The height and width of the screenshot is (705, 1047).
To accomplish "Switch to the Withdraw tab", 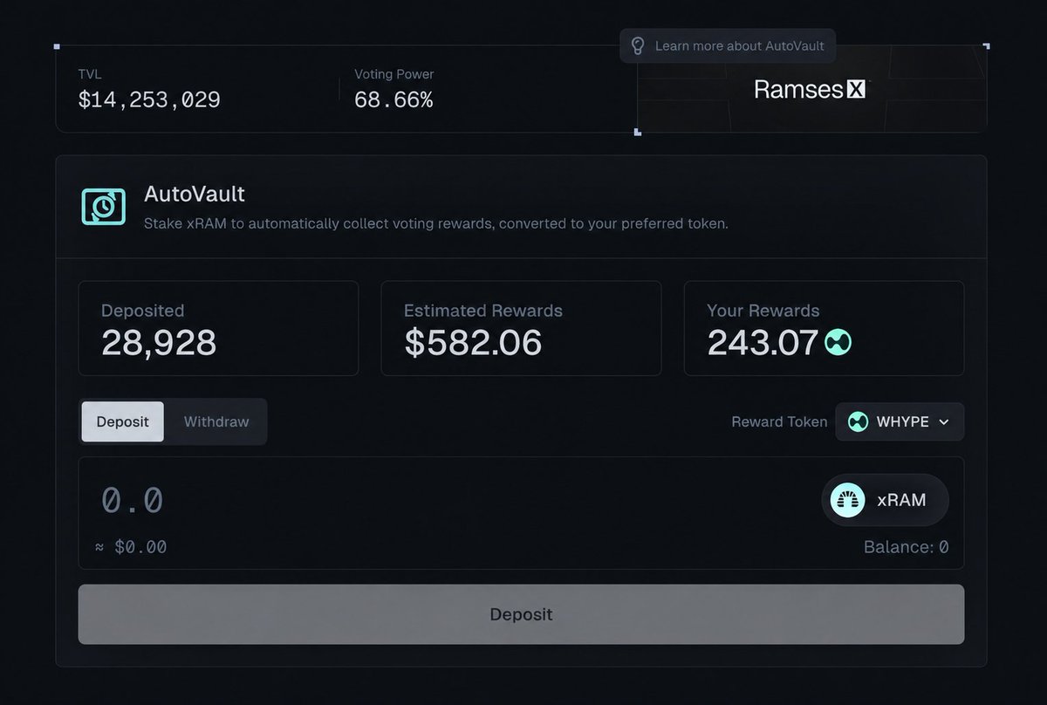I will pos(216,422).
